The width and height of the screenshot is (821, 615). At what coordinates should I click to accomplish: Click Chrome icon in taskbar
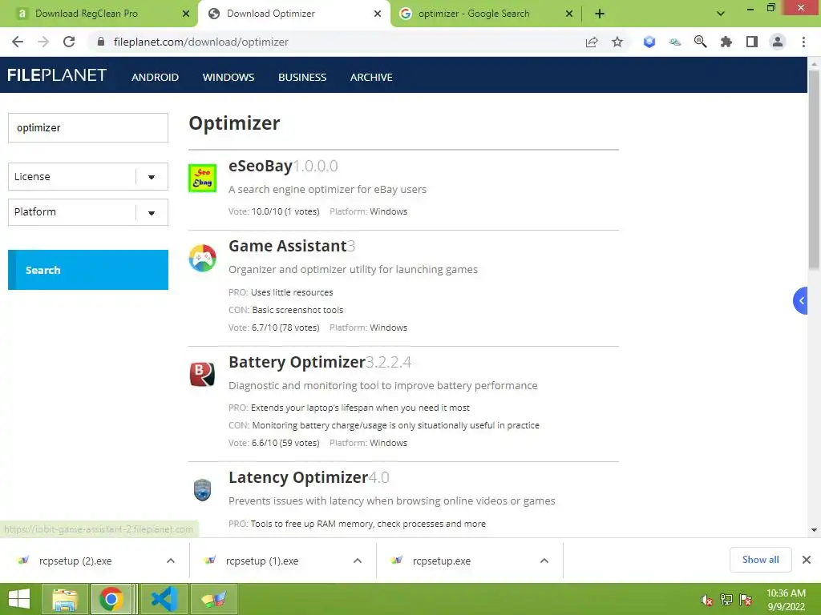pyautogui.click(x=111, y=599)
